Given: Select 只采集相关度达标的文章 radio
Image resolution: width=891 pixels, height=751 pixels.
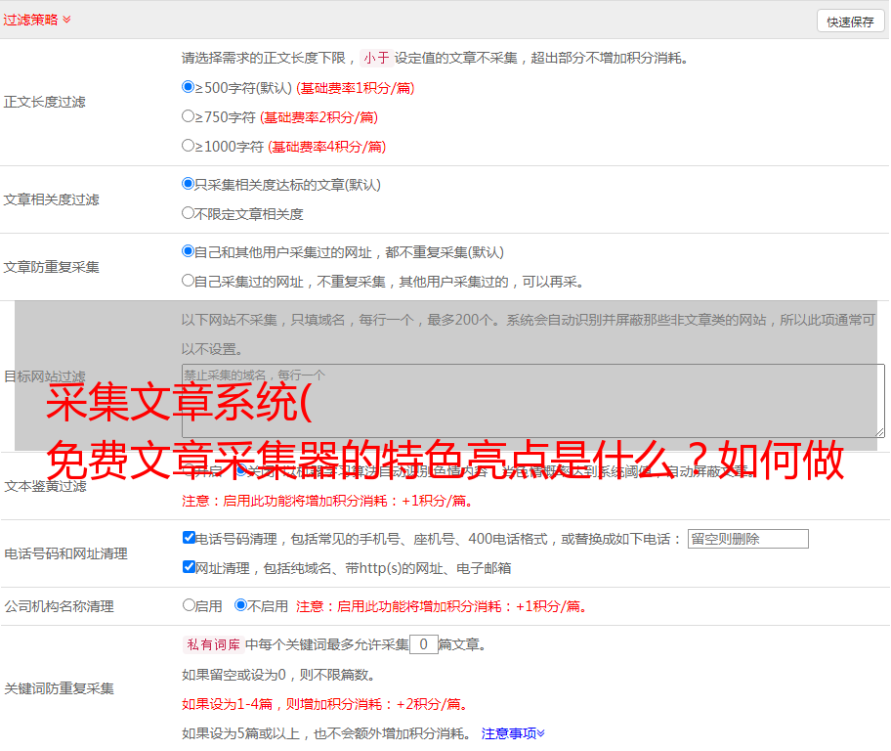Looking at the screenshot, I should pyautogui.click(x=189, y=184).
